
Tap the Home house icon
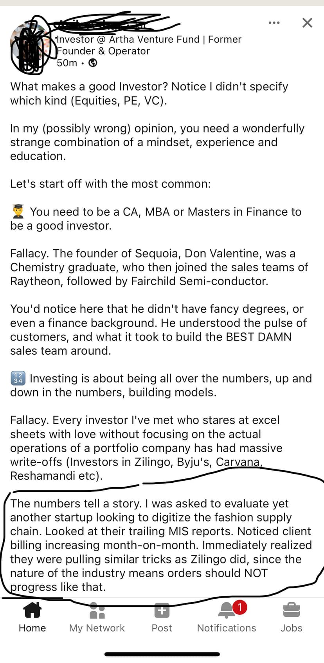point(32,610)
